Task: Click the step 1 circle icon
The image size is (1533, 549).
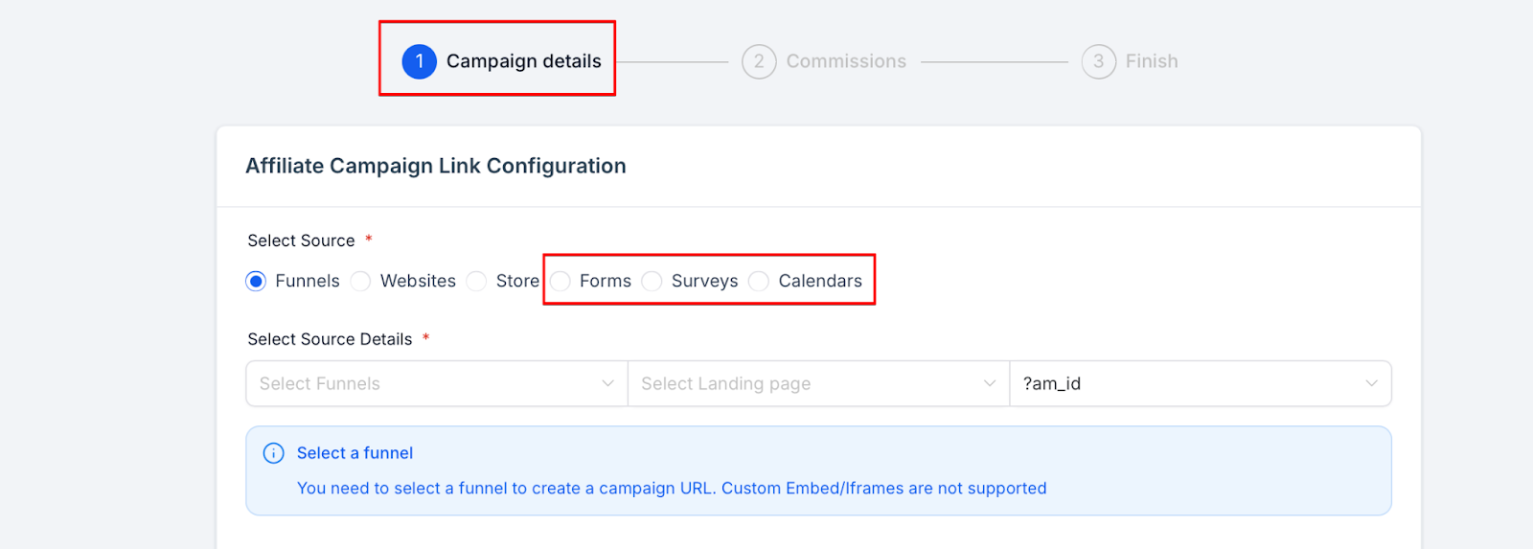Action: (x=419, y=61)
